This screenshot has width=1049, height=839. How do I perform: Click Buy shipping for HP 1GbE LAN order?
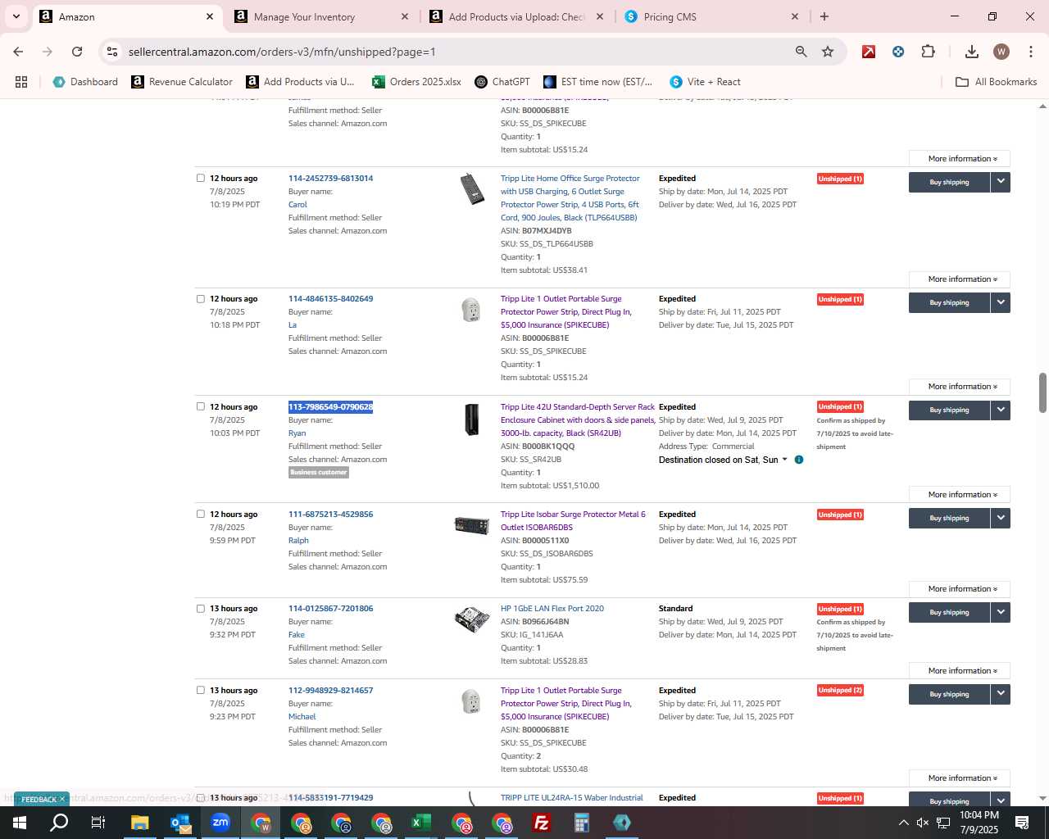pyautogui.click(x=949, y=612)
